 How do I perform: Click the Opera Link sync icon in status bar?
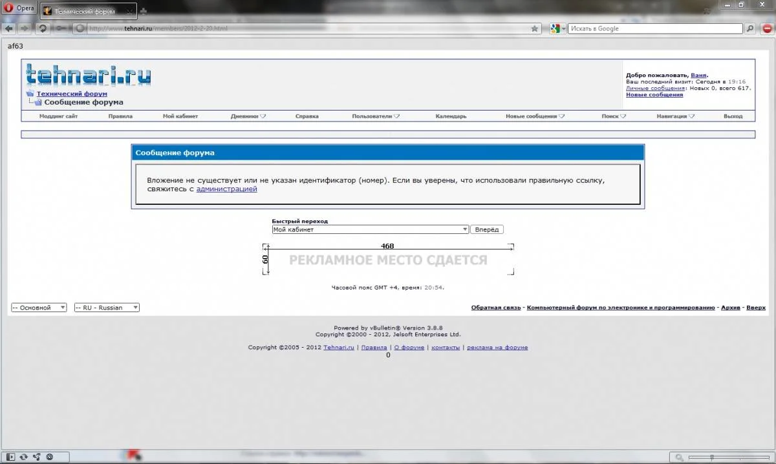click(23, 457)
